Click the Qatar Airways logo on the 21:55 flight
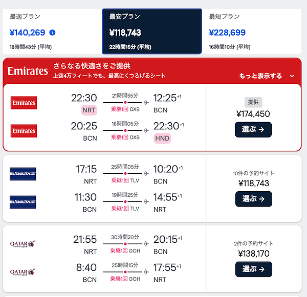Viewport: 307px width, 297px height. [23, 244]
